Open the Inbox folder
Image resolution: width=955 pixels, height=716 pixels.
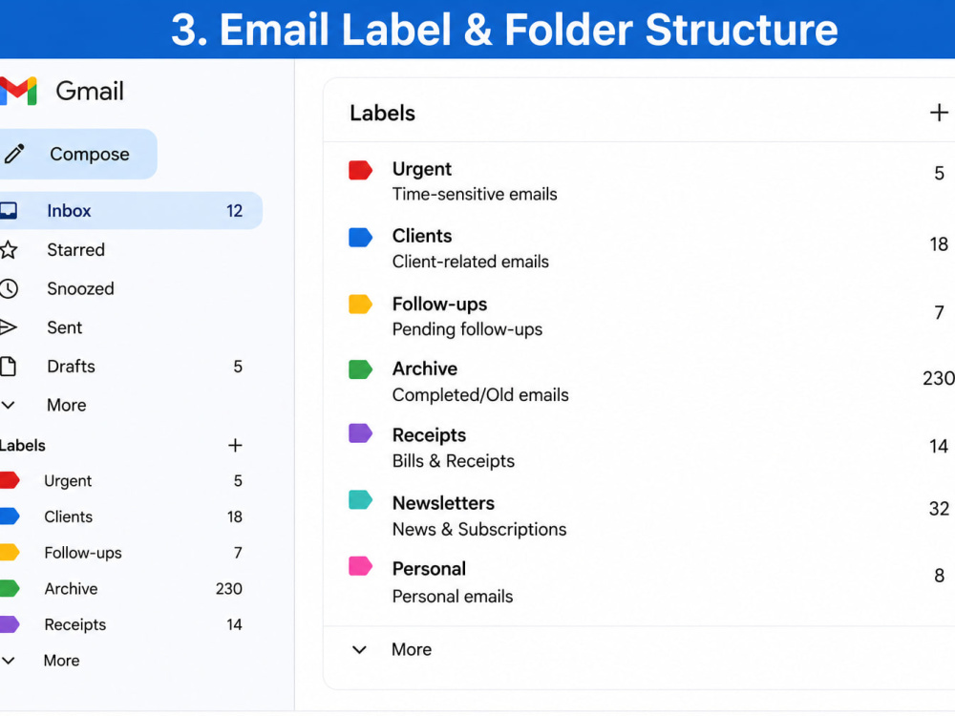(130, 211)
